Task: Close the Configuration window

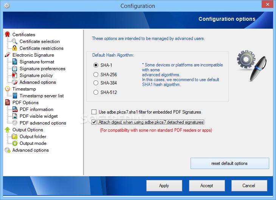Action: click(x=267, y=4)
